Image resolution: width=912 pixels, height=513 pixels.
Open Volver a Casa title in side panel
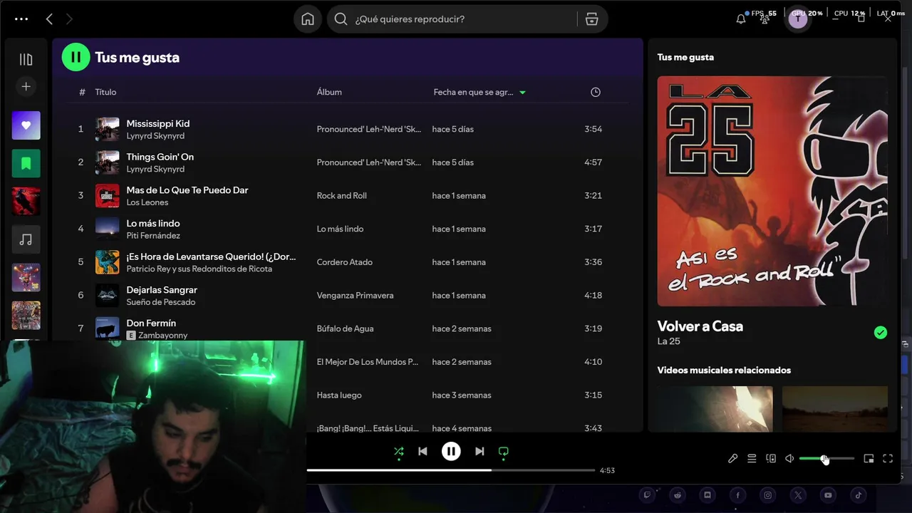[700, 326]
